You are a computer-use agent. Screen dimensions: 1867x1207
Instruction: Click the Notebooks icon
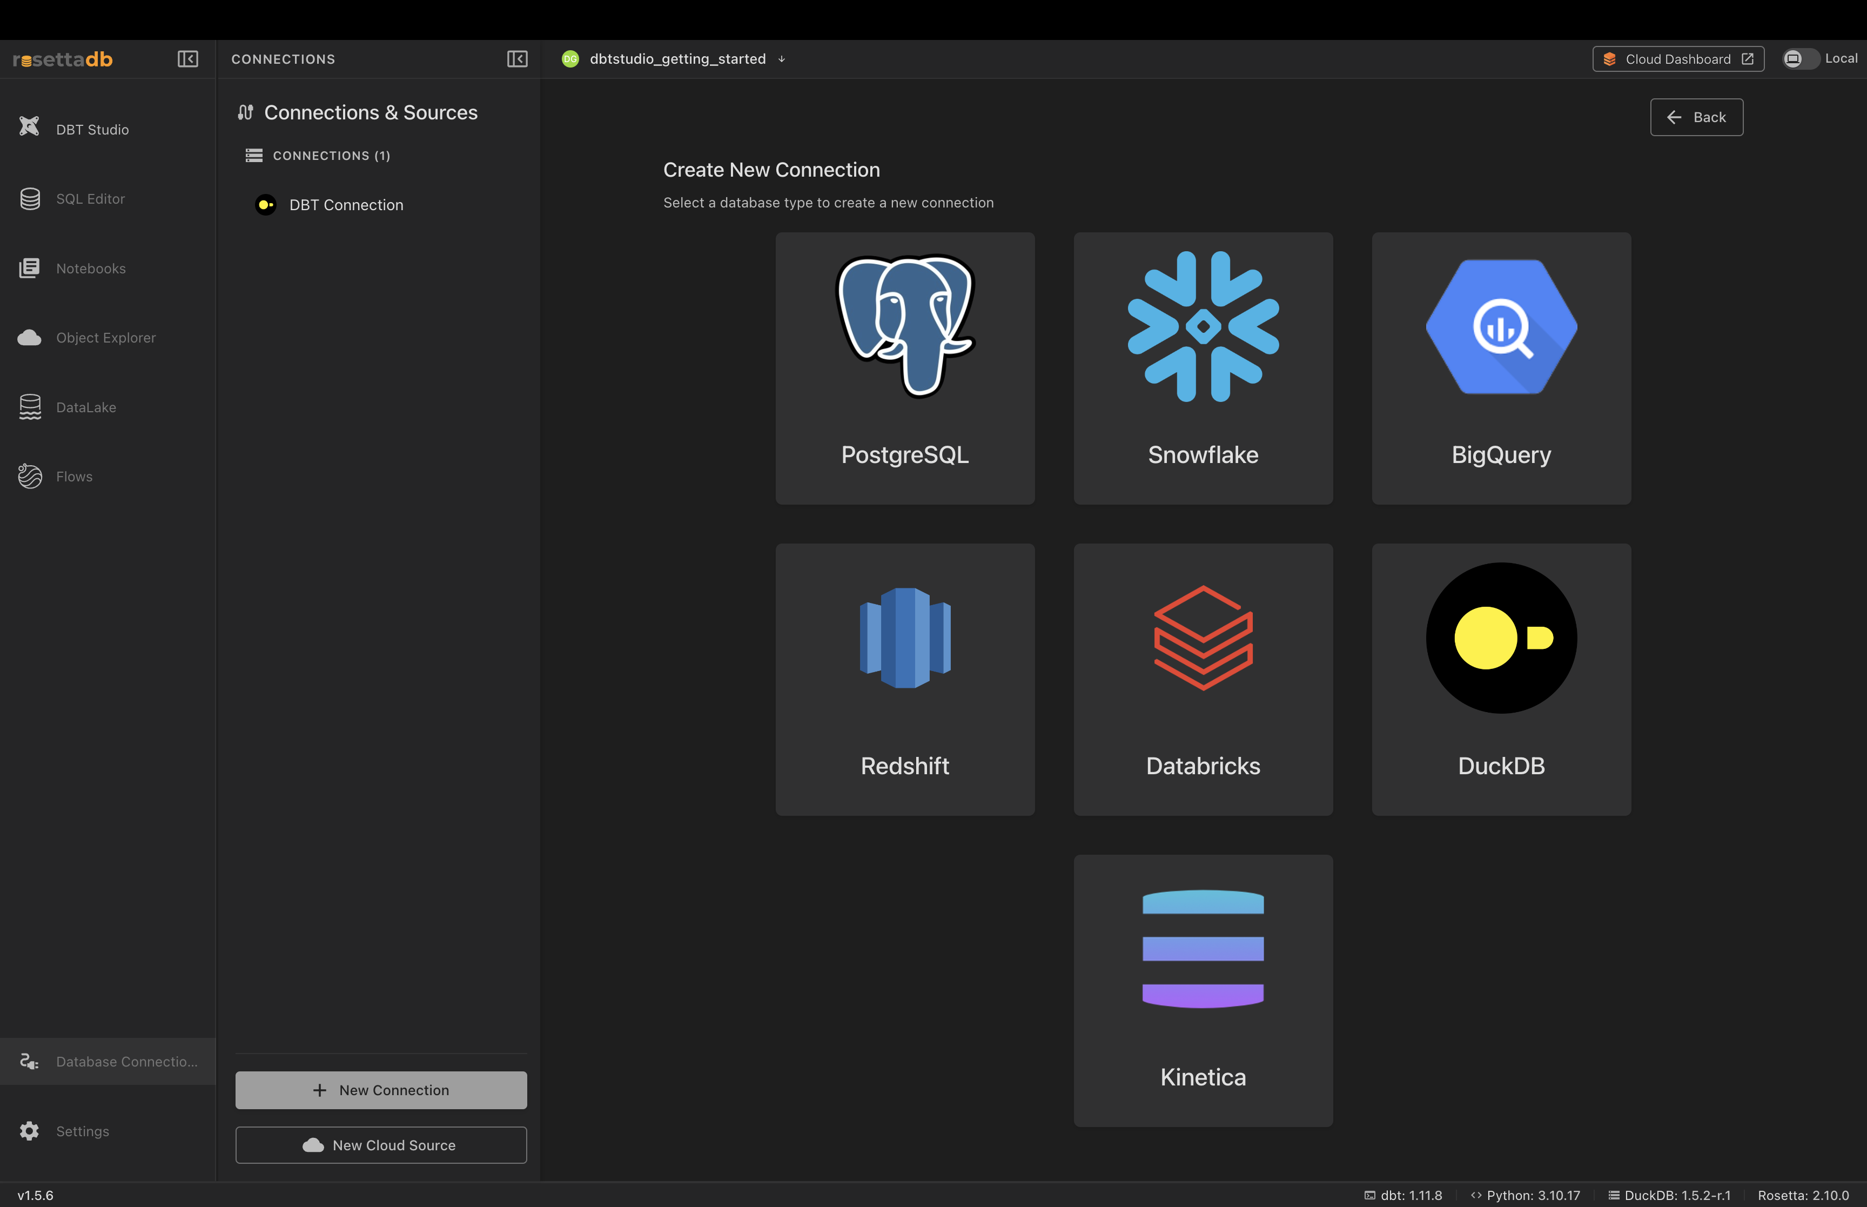[x=30, y=268]
